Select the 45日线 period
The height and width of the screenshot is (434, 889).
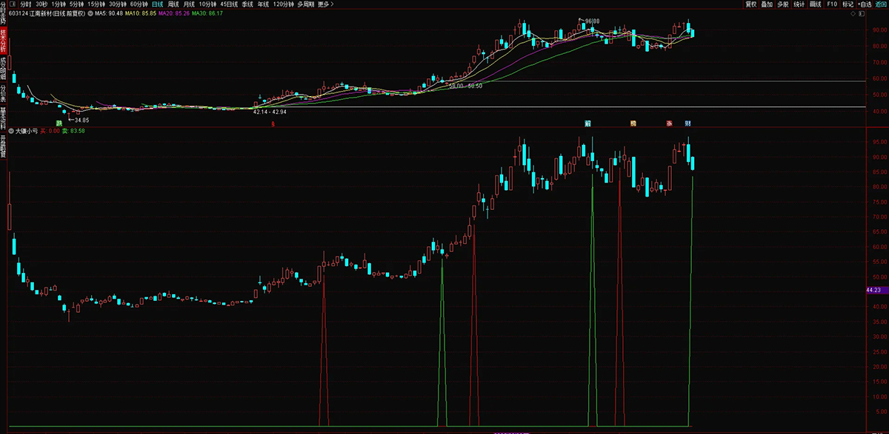tap(229, 4)
